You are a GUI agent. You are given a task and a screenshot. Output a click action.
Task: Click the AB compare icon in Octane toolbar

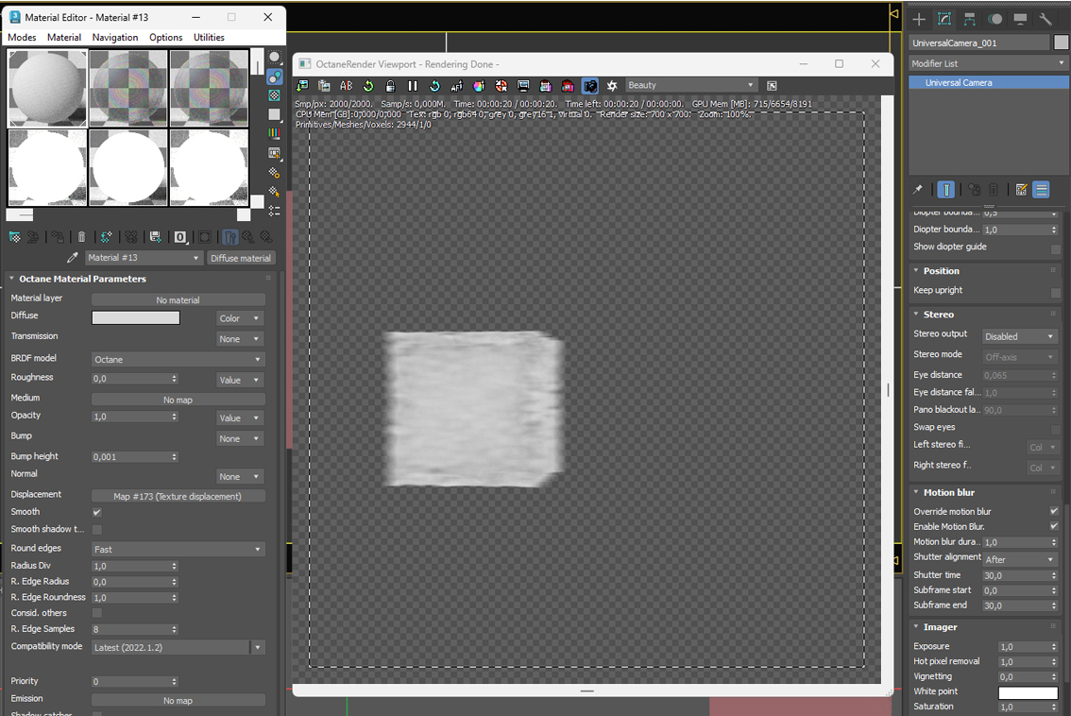click(x=347, y=85)
